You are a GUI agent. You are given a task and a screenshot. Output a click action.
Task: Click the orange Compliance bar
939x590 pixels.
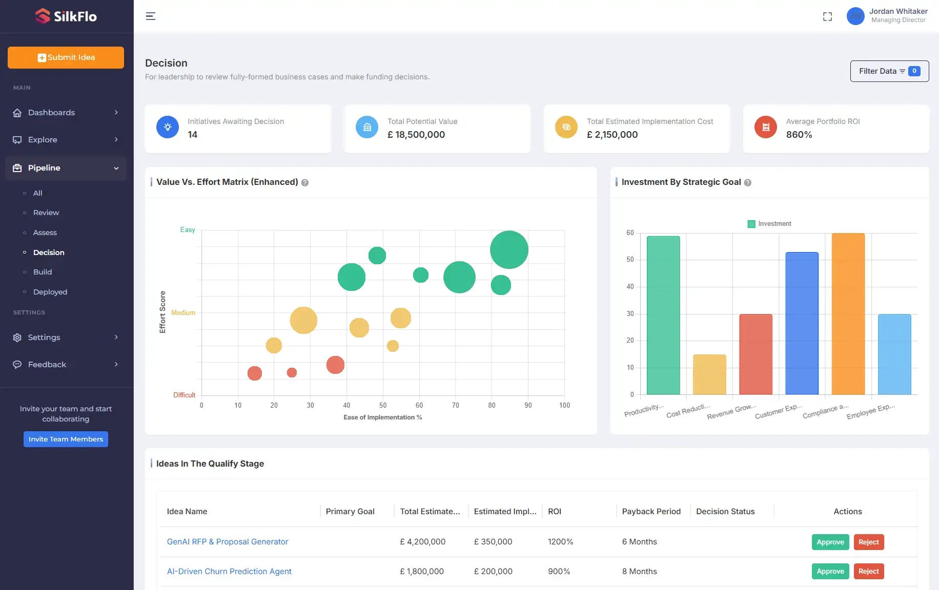coord(848,314)
